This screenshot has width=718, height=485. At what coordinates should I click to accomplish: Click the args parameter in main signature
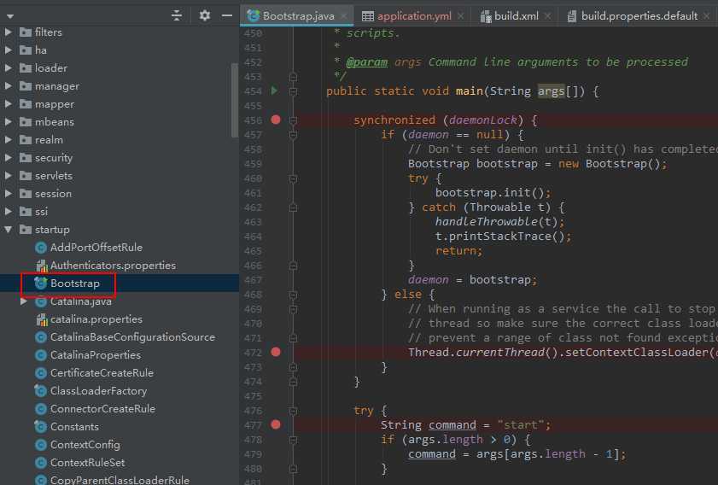pos(551,91)
